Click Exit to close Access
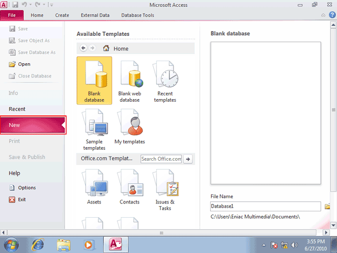337x253 pixels. [x=17, y=199]
